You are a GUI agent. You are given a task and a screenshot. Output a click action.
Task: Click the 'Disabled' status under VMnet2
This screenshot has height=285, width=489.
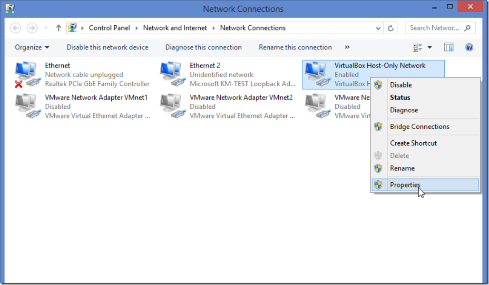[x=203, y=107]
